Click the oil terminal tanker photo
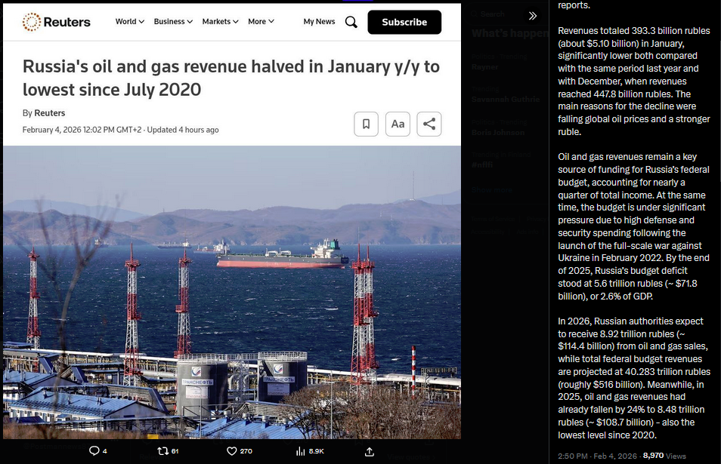721x464 pixels. click(232, 292)
